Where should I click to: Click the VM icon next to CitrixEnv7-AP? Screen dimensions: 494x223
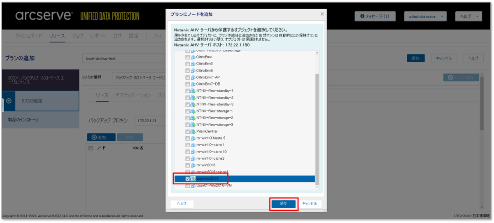pyautogui.click(x=193, y=77)
